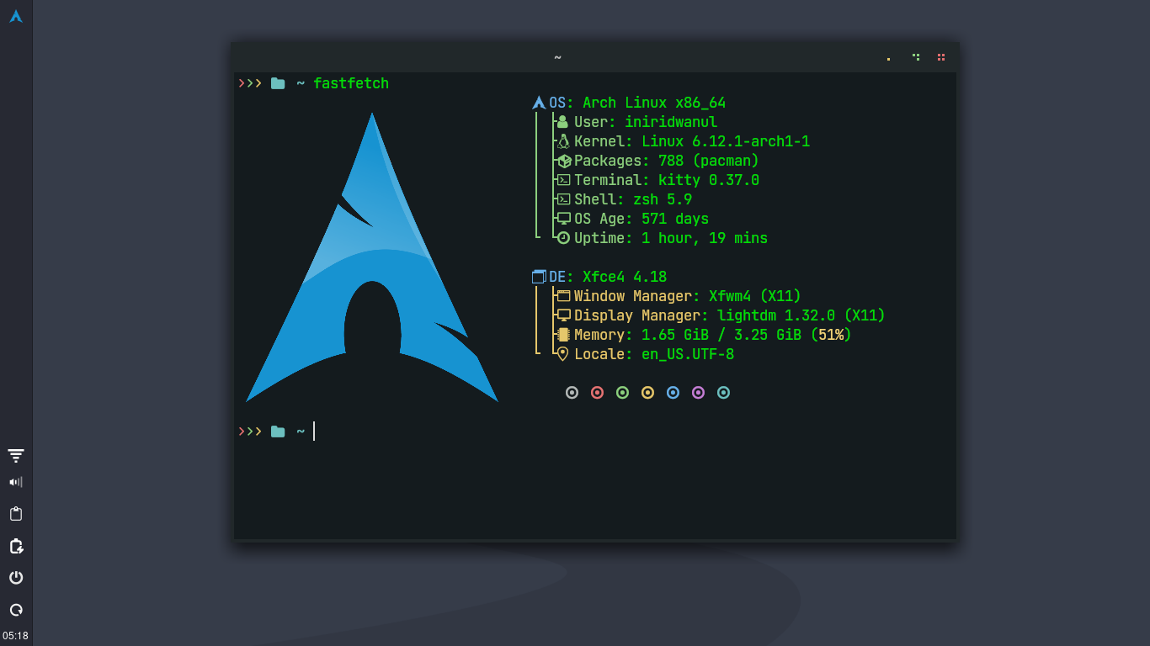Click the value "lightdm 1.32.0 (X11)"

coord(801,315)
